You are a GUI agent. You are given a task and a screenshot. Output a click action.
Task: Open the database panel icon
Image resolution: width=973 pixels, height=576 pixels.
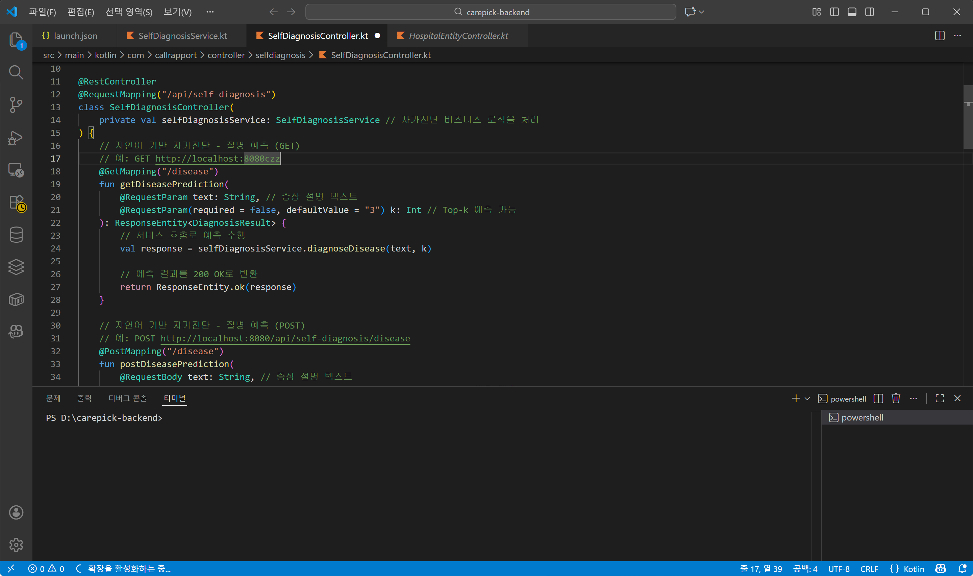(16, 235)
